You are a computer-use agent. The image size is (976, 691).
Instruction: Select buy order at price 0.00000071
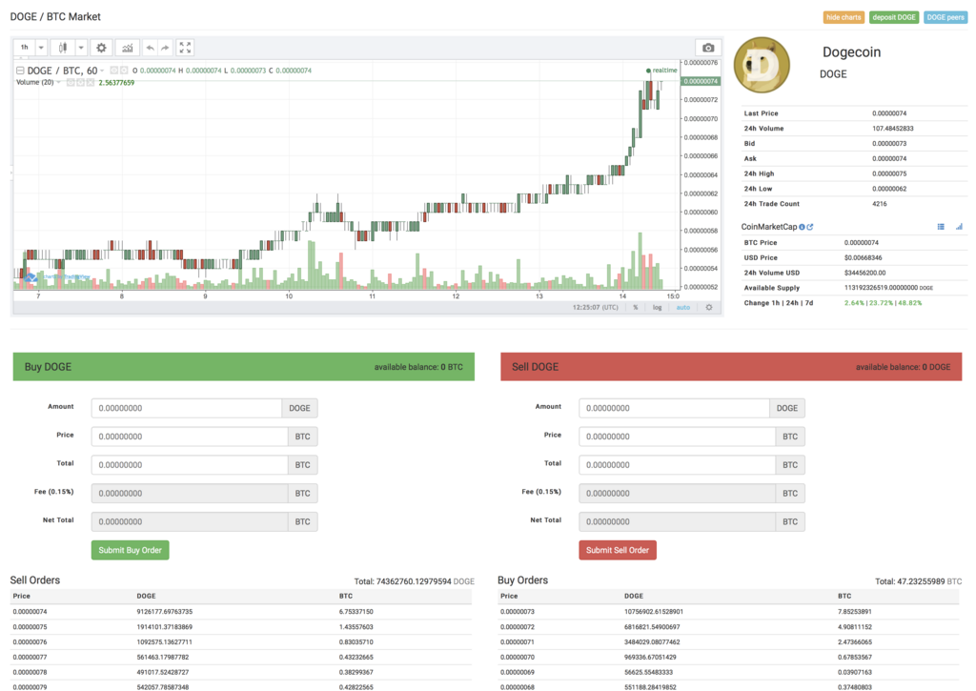point(728,641)
